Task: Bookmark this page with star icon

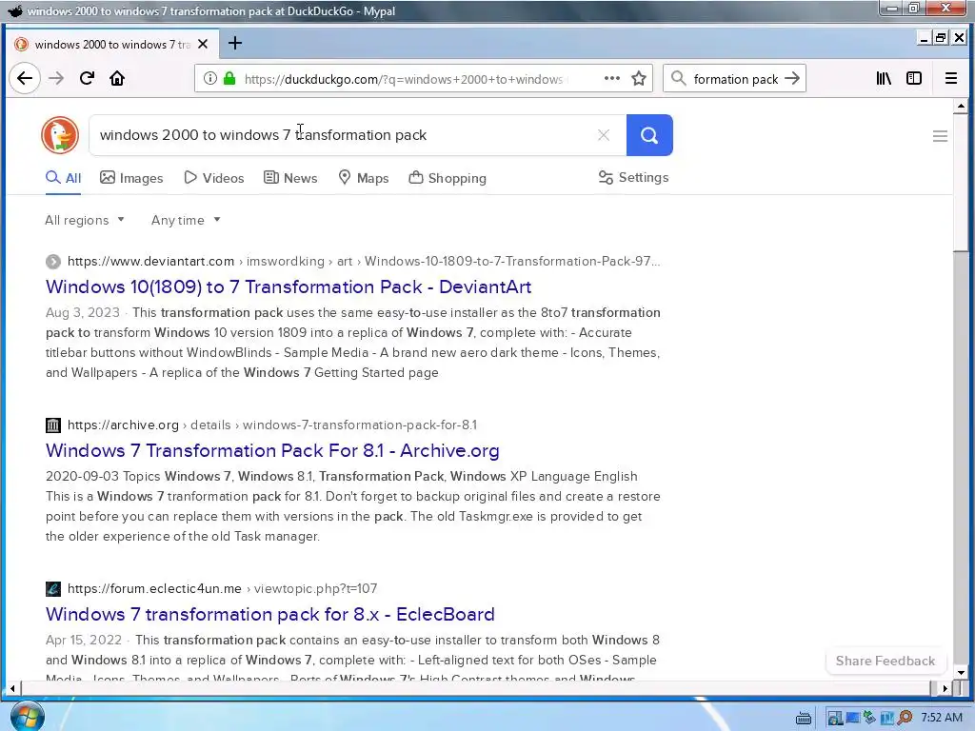Action: click(x=639, y=78)
